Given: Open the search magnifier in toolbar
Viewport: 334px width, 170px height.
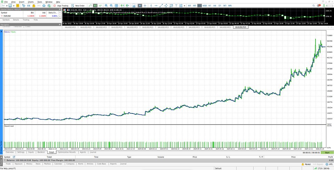Looking at the screenshot, I should pyautogui.click(x=314, y=6).
